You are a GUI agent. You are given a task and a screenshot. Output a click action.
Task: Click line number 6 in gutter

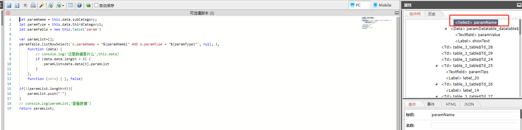point(10,44)
